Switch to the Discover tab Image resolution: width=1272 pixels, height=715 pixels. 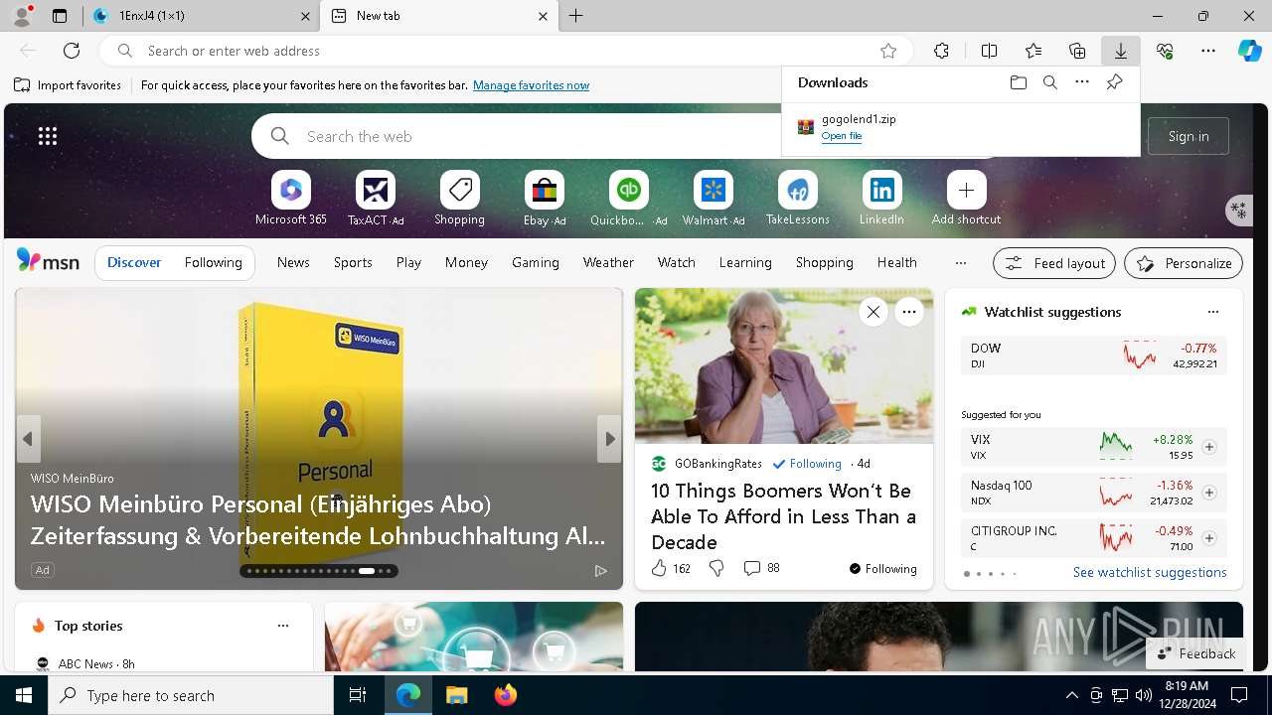click(134, 263)
